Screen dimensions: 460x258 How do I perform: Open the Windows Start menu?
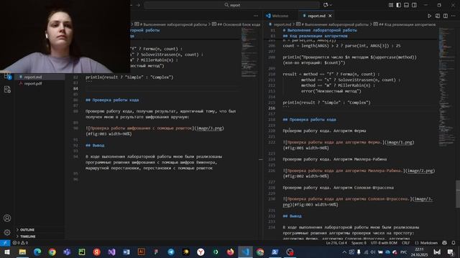tap(6, 252)
